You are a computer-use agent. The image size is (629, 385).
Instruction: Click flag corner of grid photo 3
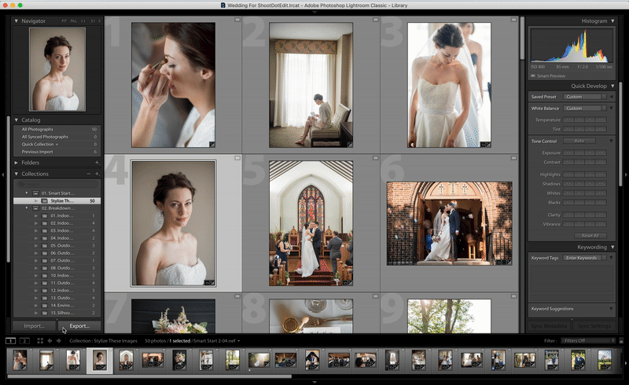coord(513,20)
